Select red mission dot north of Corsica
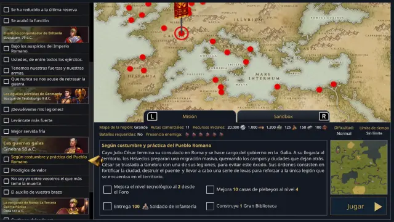Screen dimensions: 394x222 [x=213, y=41]
